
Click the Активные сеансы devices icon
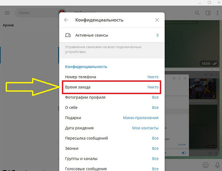pyautogui.click(x=68, y=35)
